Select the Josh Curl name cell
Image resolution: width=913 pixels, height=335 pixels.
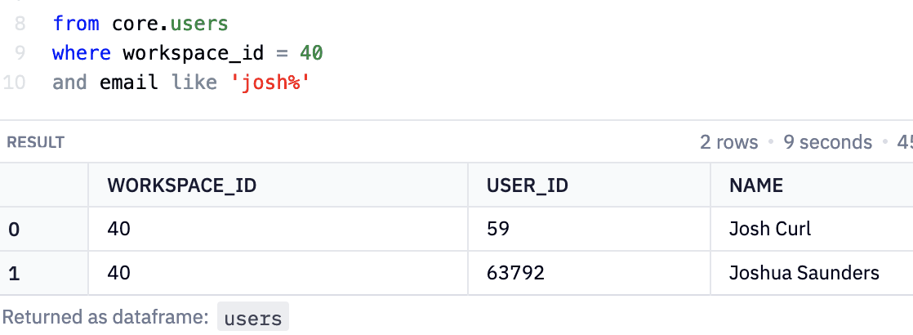point(769,229)
